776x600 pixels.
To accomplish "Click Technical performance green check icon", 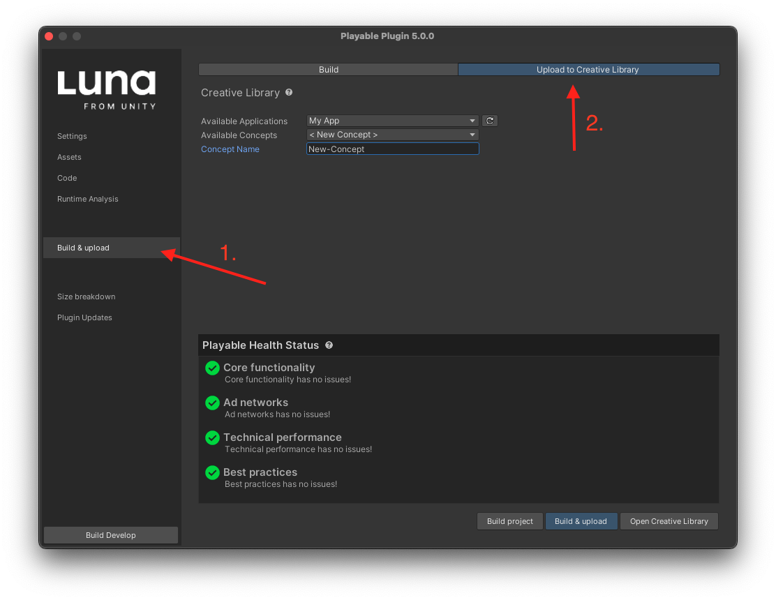I will 212,437.
